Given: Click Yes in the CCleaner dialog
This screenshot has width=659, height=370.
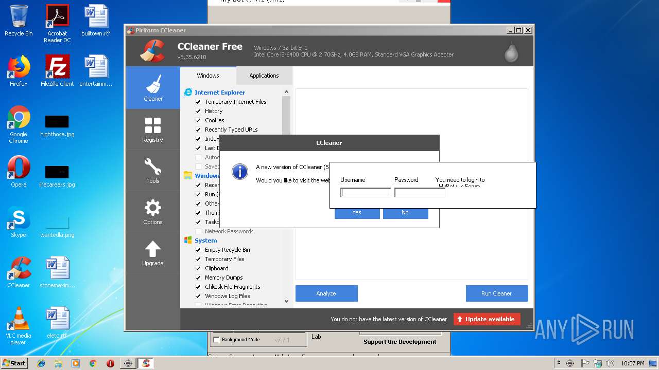Looking at the screenshot, I should (357, 212).
